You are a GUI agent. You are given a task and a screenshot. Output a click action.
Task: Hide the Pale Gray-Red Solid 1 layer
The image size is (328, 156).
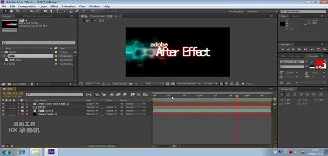[x=3, y=104]
